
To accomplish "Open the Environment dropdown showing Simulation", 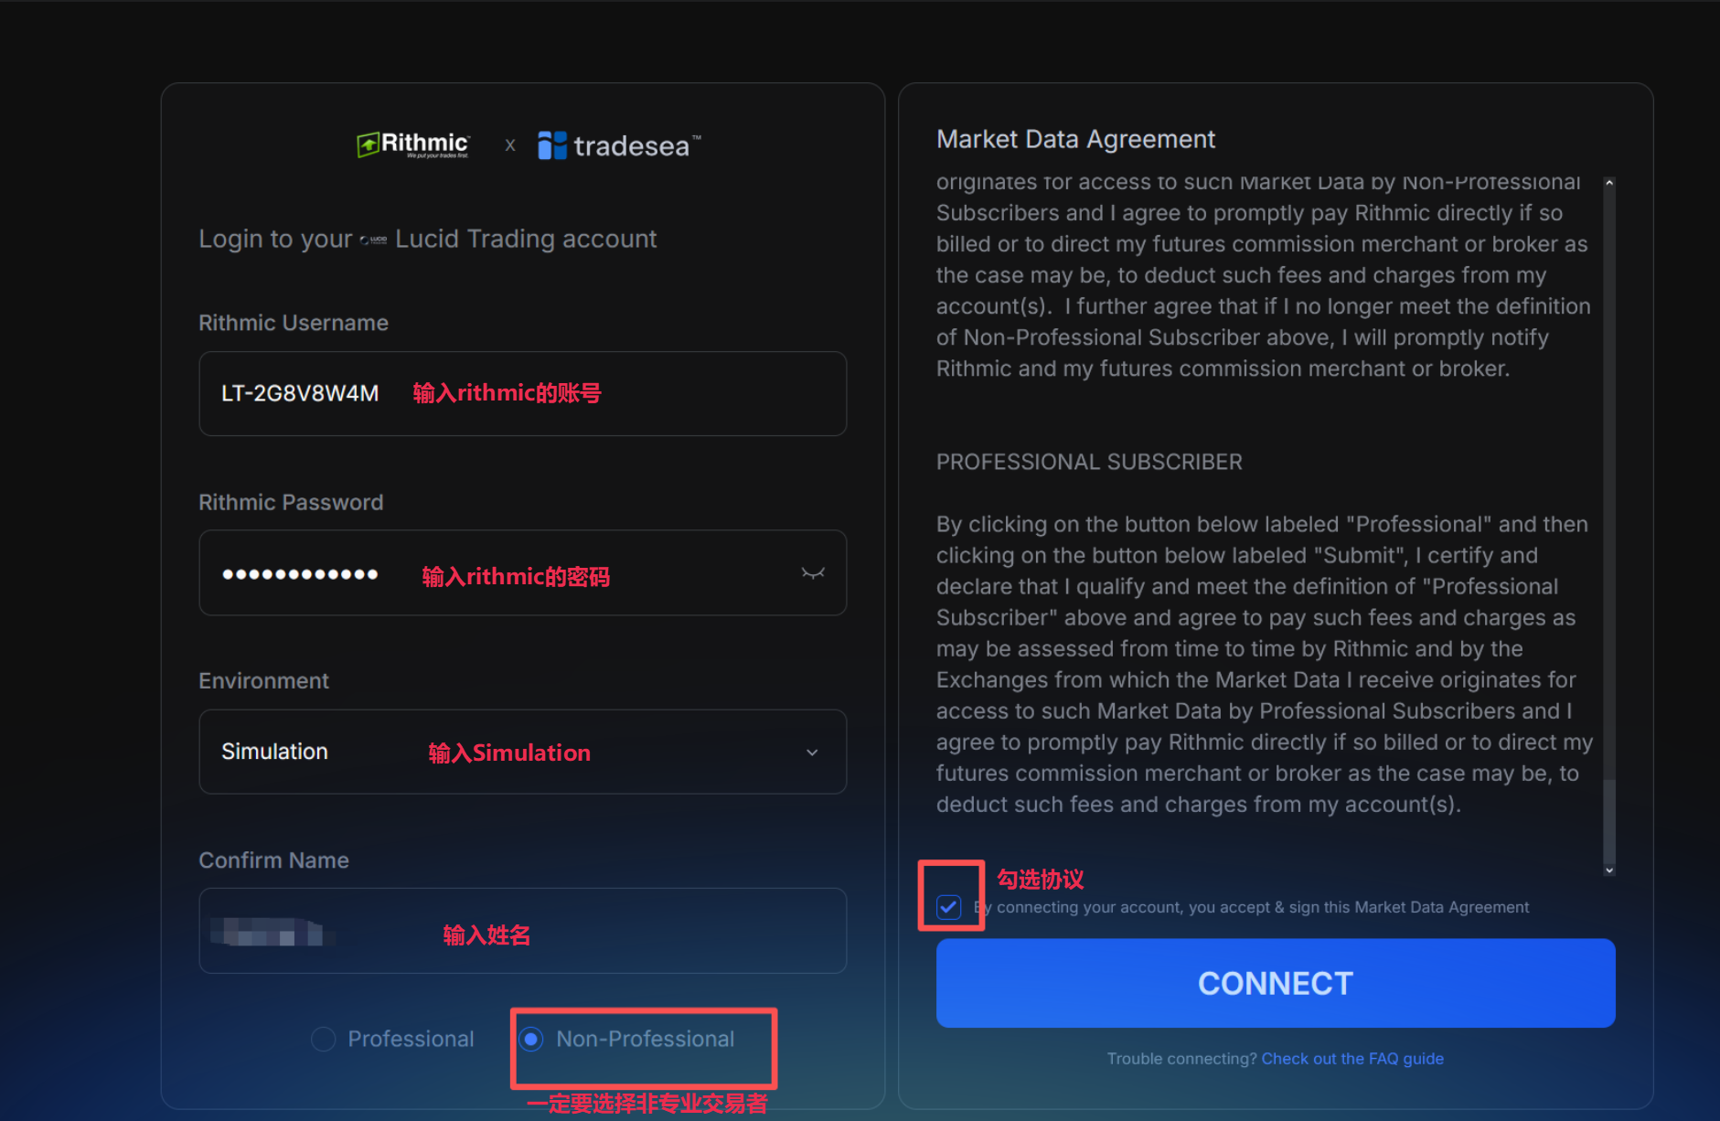I will (x=522, y=752).
